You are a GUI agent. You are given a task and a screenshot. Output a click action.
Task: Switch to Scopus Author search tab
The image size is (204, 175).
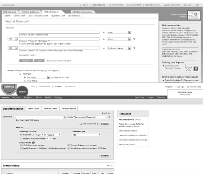point(33,109)
